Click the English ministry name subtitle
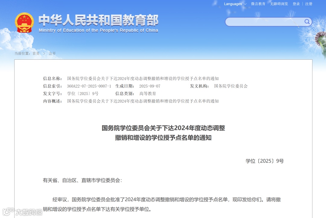 pyautogui.click(x=98, y=30)
